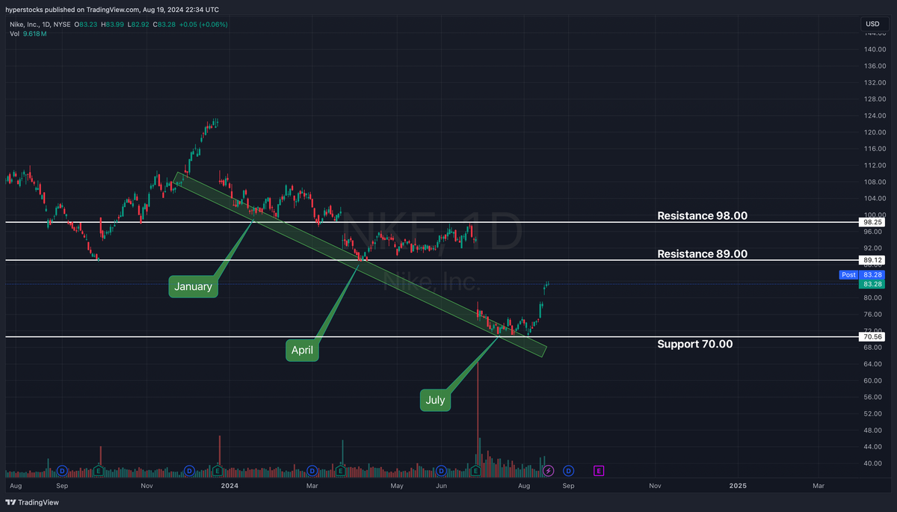The height and width of the screenshot is (512, 897).
Task: Select the January annotation label
Action: coord(193,287)
